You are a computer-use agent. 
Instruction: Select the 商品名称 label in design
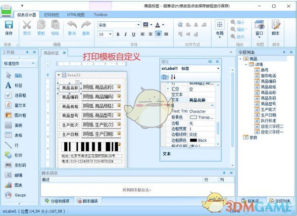[x=70, y=88]
